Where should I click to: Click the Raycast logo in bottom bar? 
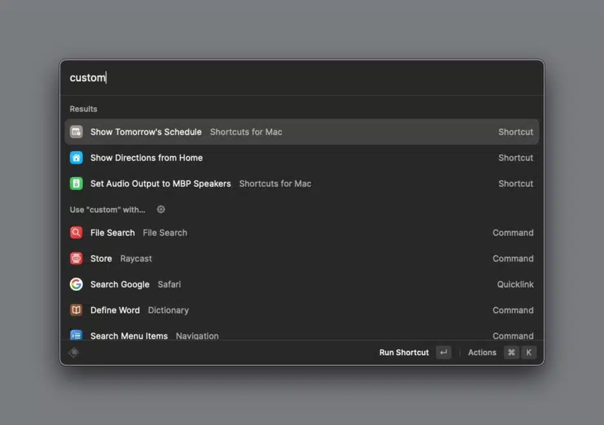click(74, 353)
